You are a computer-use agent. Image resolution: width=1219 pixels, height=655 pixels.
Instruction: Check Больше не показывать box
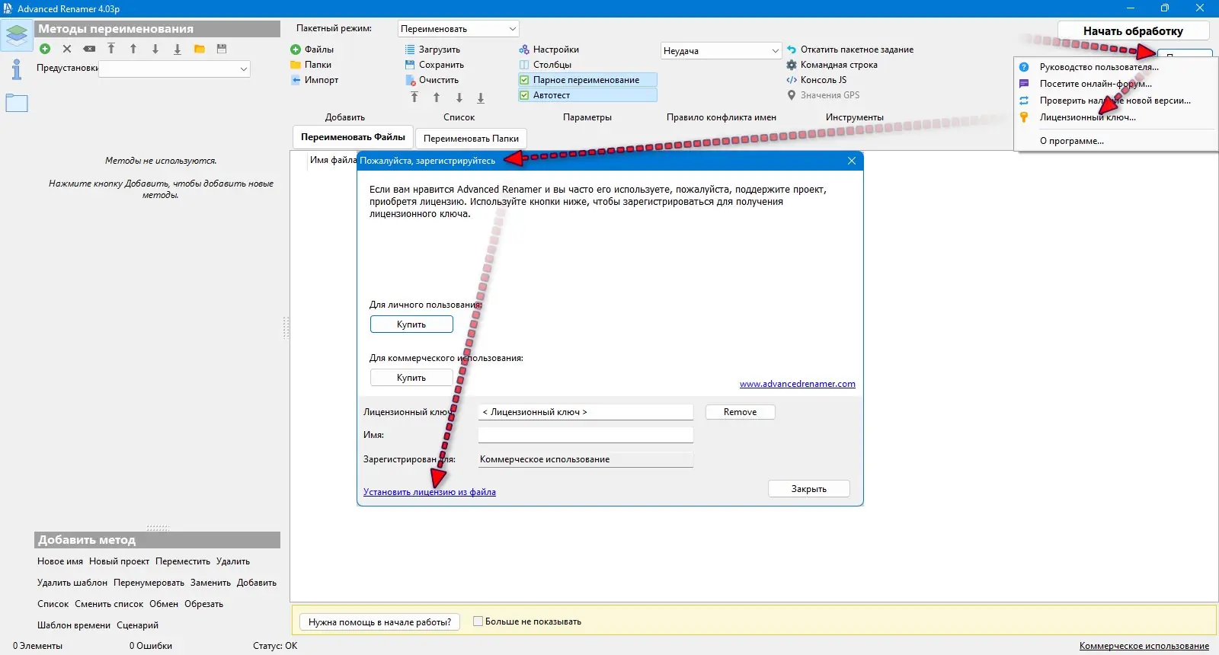click(478, 621)
